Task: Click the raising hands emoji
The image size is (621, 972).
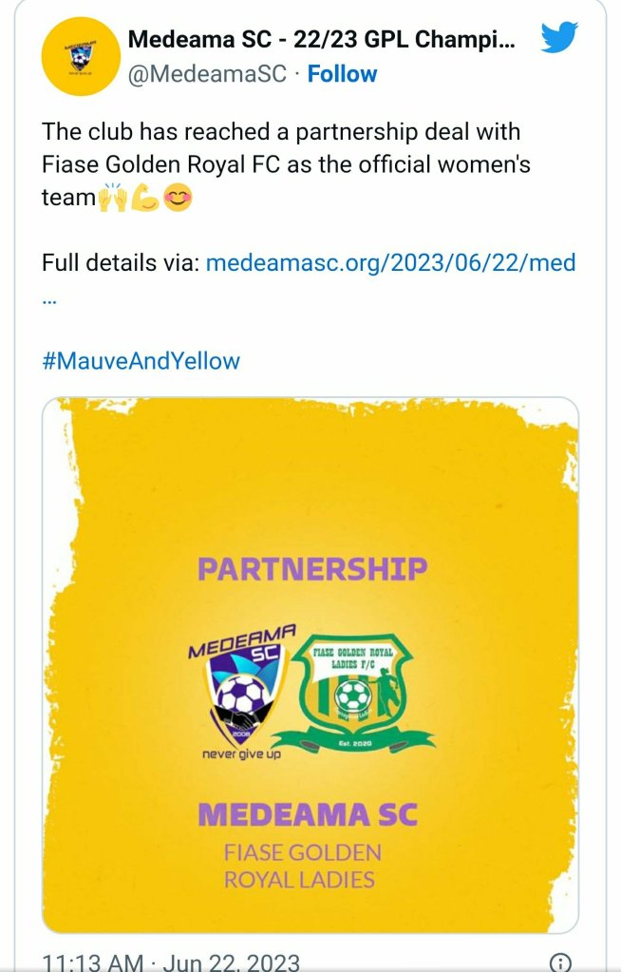Action: (x=112, y=199)
